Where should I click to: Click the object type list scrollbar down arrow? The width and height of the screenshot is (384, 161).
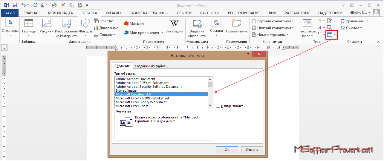pos(210,105)
